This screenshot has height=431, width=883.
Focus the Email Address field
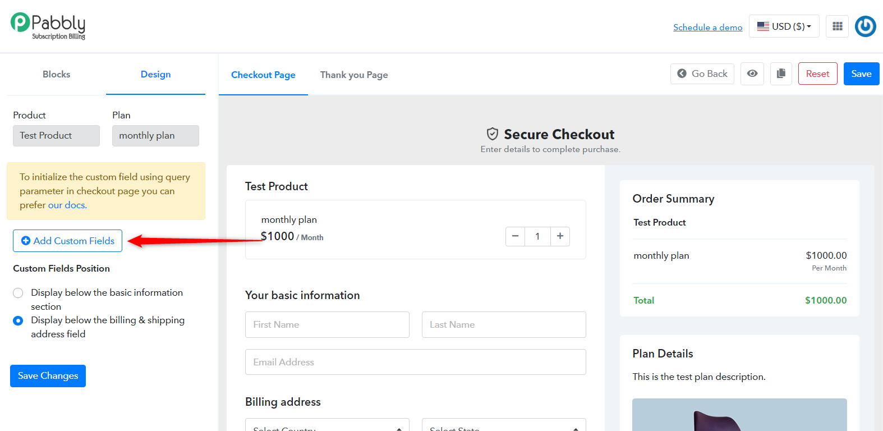[416, 362]
